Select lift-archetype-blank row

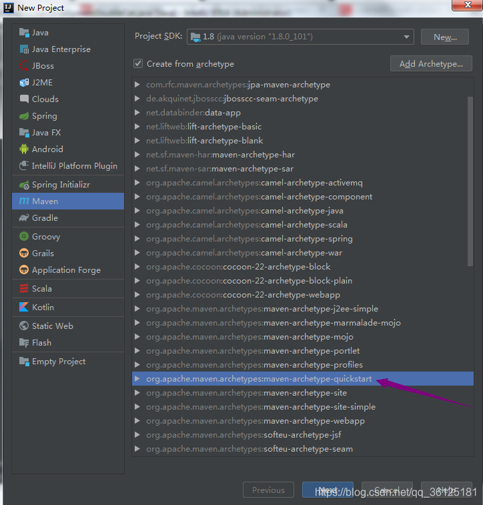(x=303, y=140)
